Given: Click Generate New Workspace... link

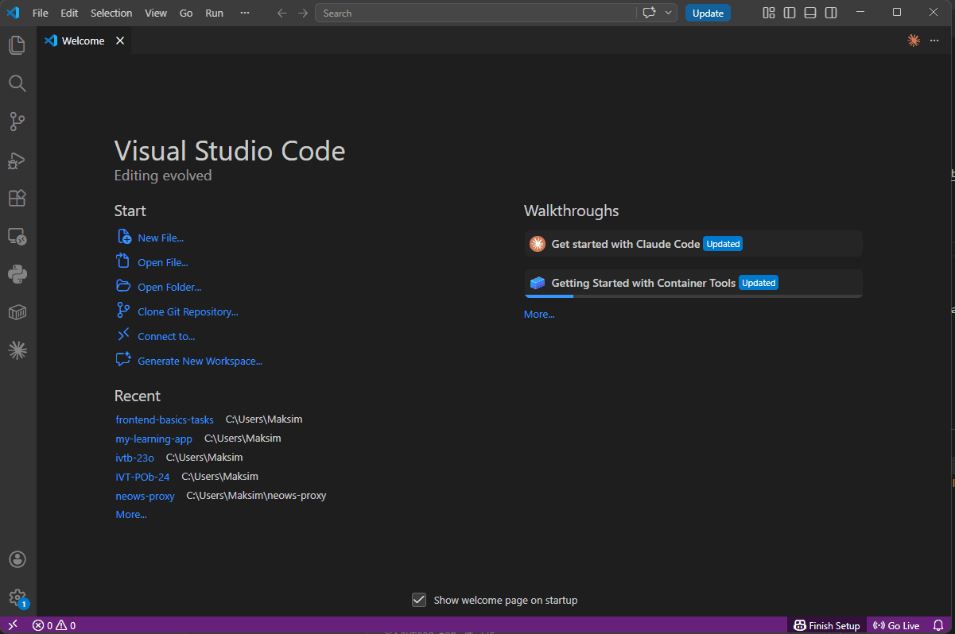Looking at the screenshot, I should [200, 361].
